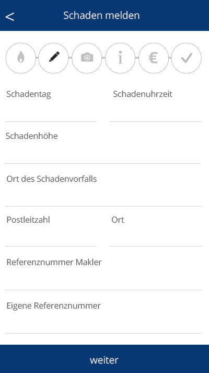Screen dimensions: 209x373
Task: Continue with the weiter button
Action: 104,359
